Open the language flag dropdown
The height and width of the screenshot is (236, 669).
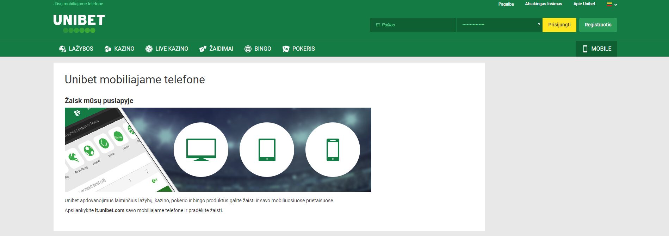(612, 4)
